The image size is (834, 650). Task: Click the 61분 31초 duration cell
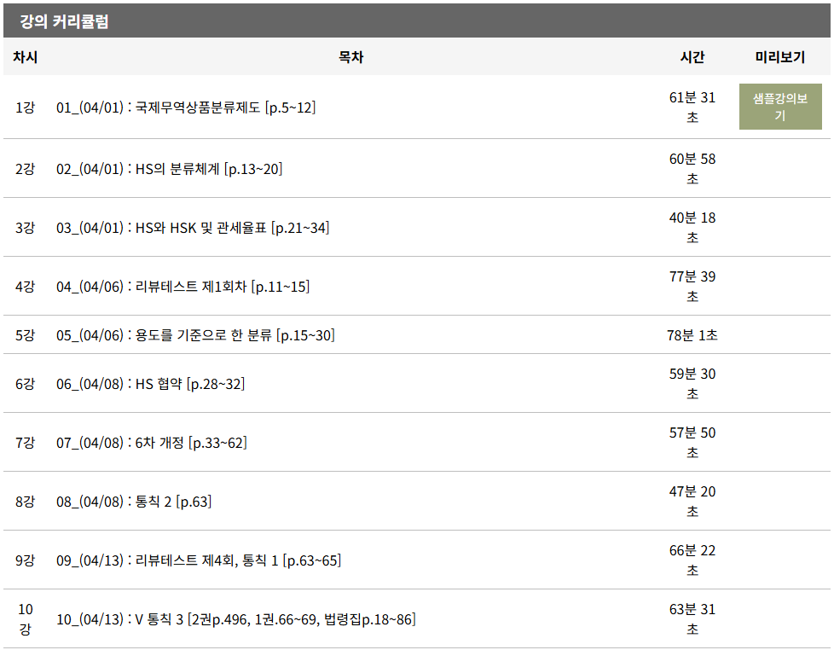692,107
